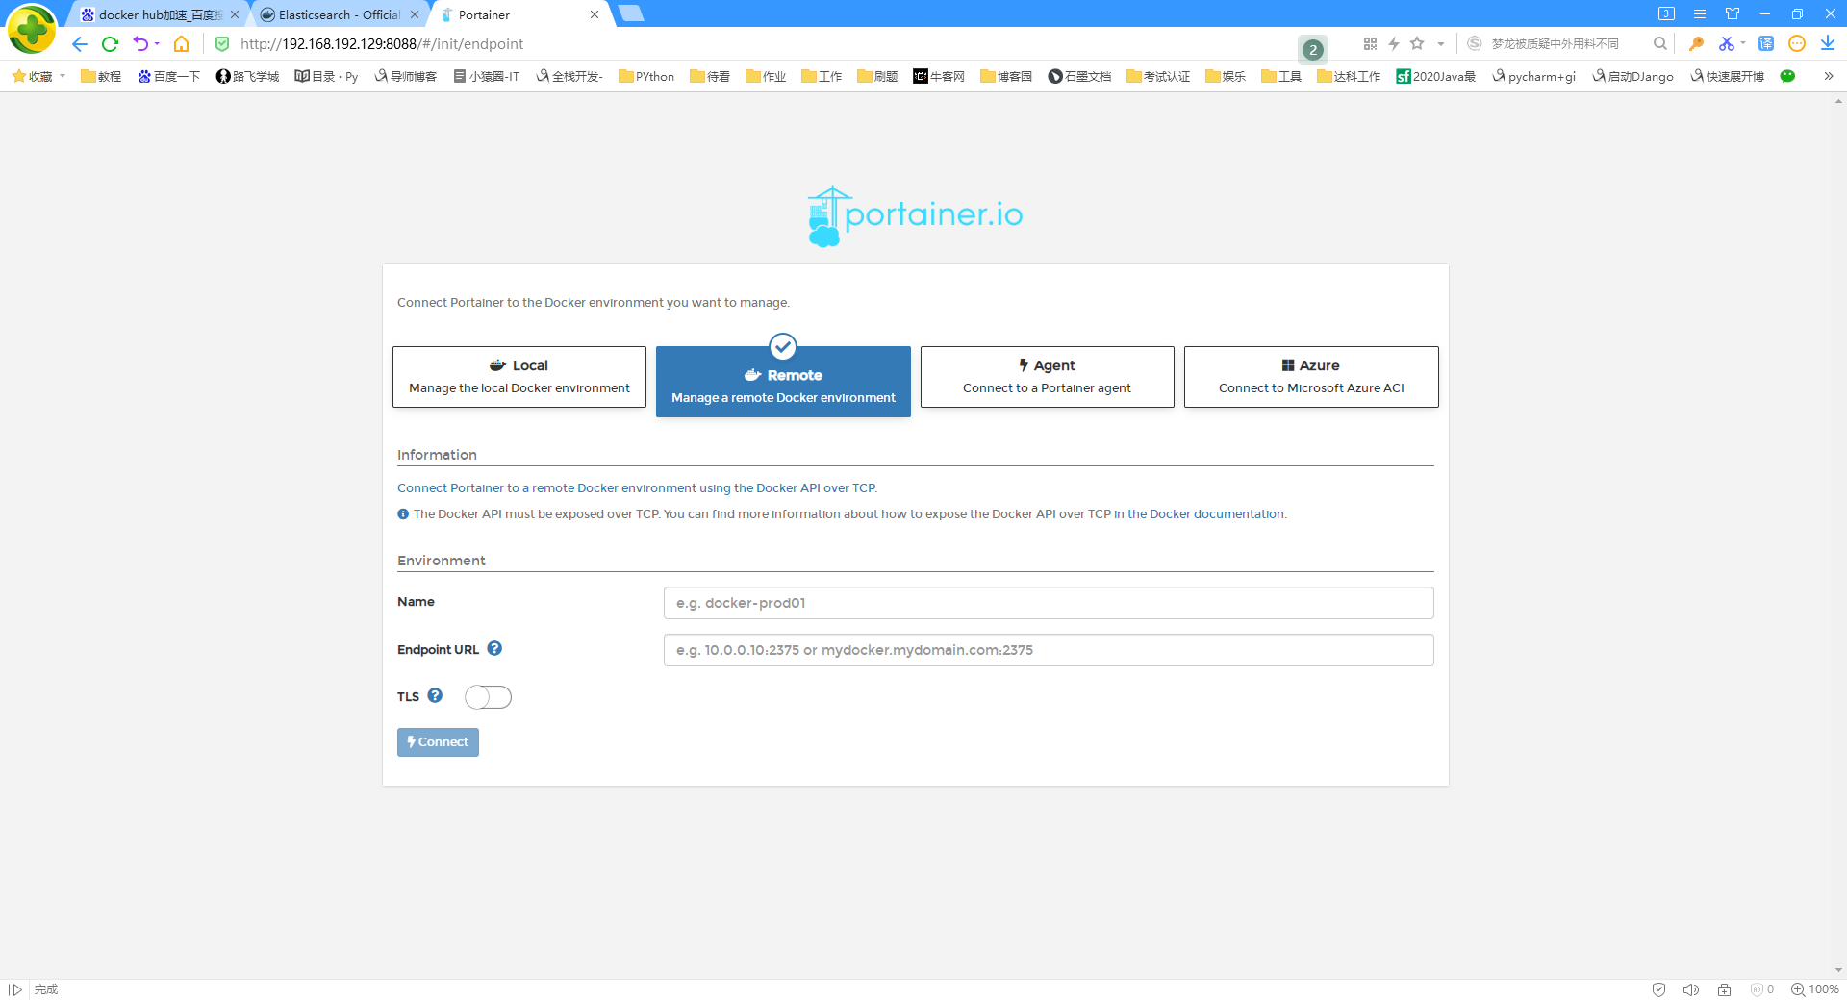Choose the Agent connection option
The image size is (1847, 1000).
1047,377
